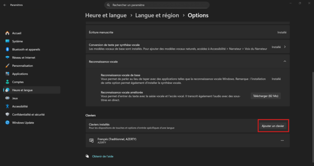Click the Personnalisation paintbrush icon

[8, 65]
